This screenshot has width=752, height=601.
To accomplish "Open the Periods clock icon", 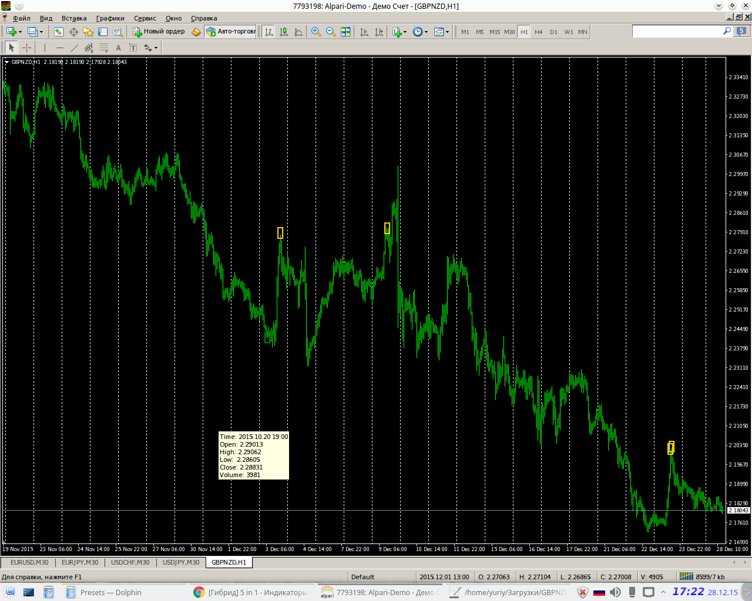I will (x=417, y=32).
